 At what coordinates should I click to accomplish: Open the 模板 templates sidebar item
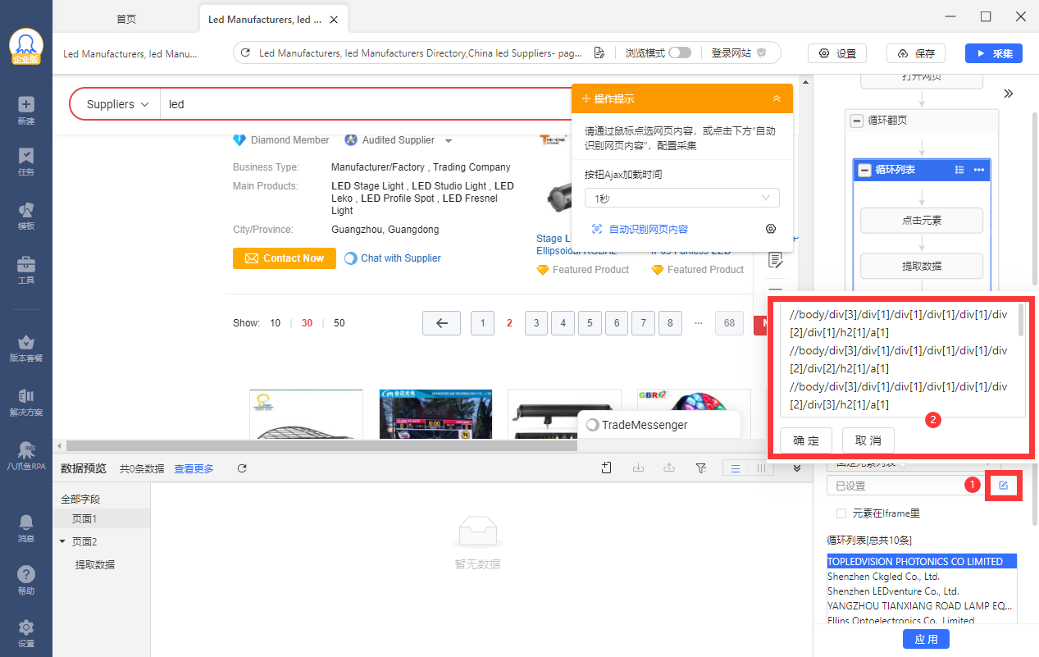[26, 216]
